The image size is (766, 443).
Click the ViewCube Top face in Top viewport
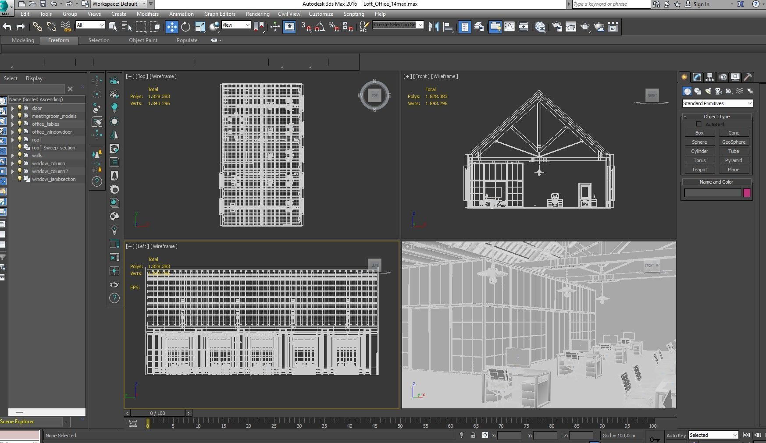374,95
